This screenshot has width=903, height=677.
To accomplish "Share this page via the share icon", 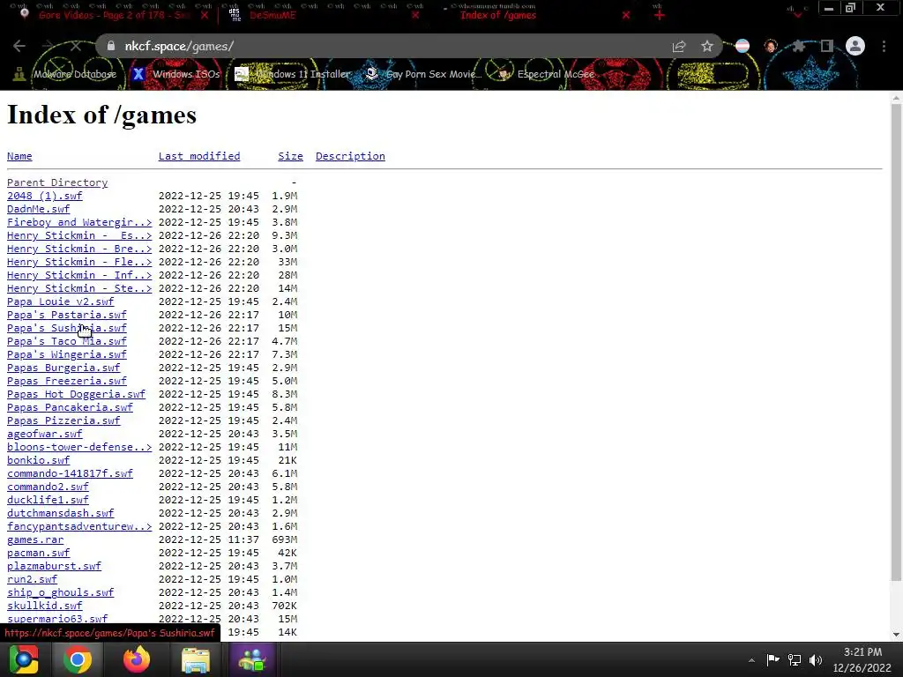I will 679,46.
